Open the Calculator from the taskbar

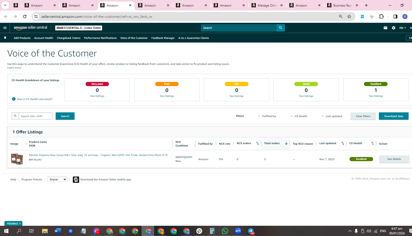[x=212, y=231]
